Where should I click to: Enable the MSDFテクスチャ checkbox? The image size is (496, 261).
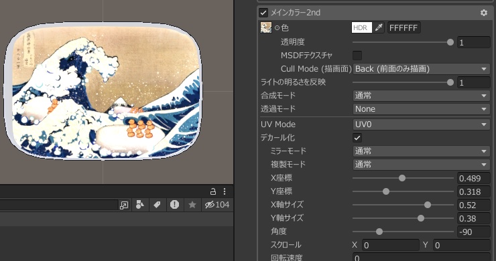[x=357, y=56]
